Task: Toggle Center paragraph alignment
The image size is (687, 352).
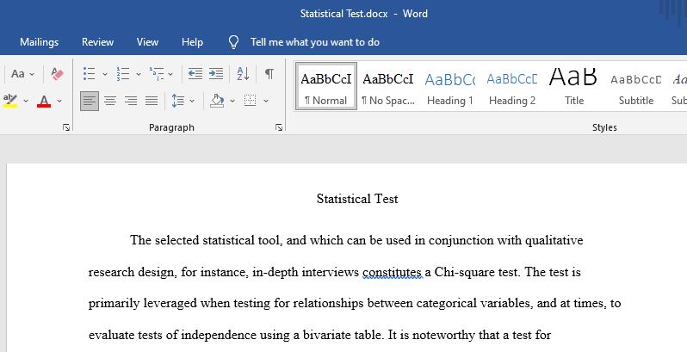Action: click(110, 102)
